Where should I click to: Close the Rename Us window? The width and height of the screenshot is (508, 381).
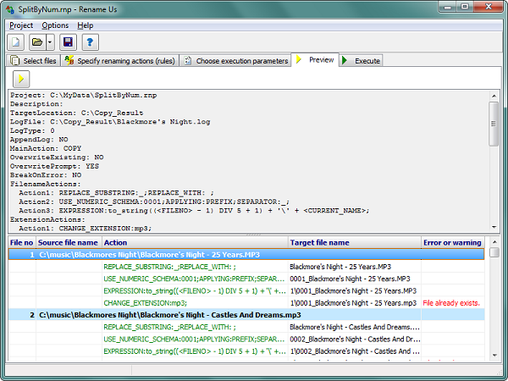pos(489,7)
